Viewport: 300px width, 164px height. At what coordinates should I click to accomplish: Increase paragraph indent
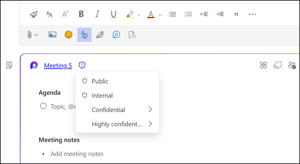220,14
